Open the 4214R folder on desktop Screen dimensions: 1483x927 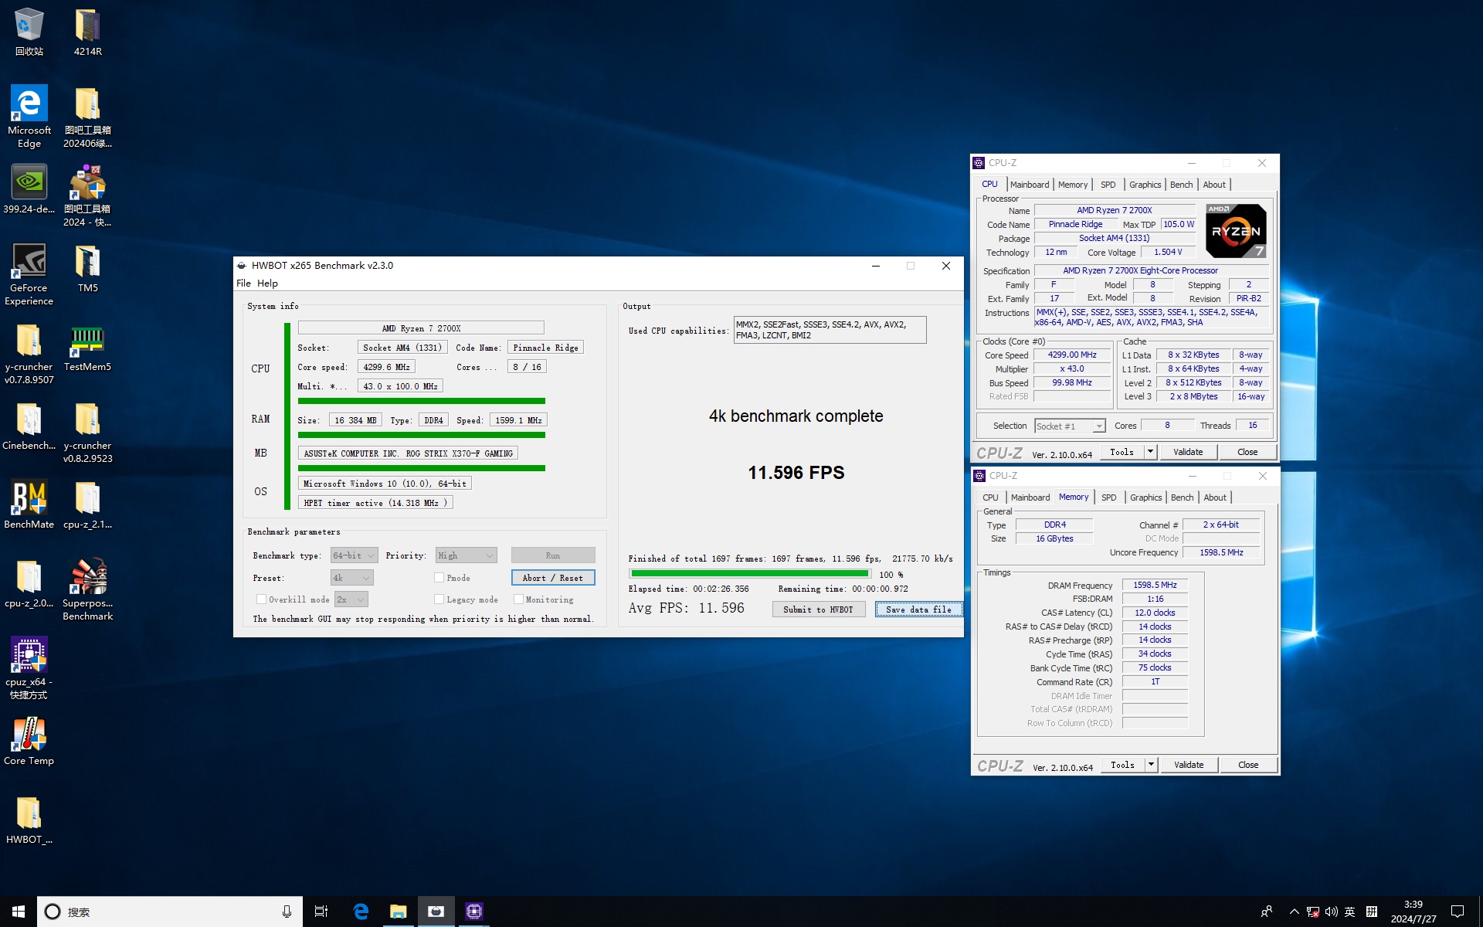87,31
